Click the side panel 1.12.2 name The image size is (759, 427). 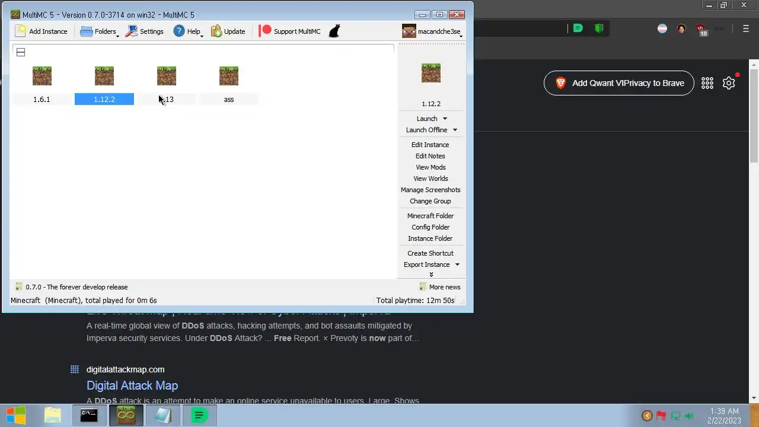tap(431, 104)
